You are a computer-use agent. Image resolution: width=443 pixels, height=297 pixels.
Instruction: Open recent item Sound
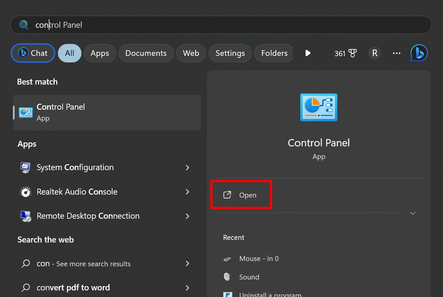[x=249, y=277]
